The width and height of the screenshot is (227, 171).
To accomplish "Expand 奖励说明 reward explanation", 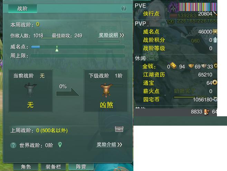I will click(x=111, y=35).
